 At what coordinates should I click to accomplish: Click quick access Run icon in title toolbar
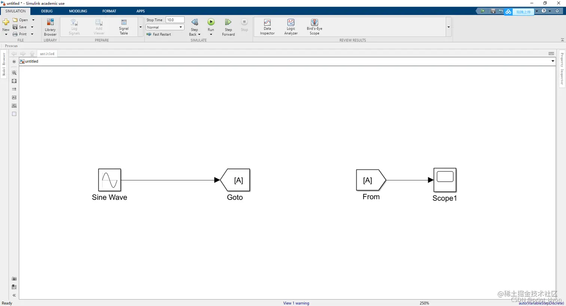tap(483, 11)
